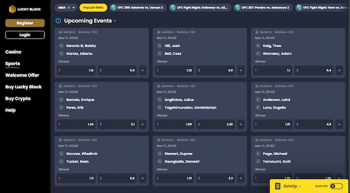Expand more markets for Anderson vs Luna
The width and height of the screenshot is (350, 193).
339,124
